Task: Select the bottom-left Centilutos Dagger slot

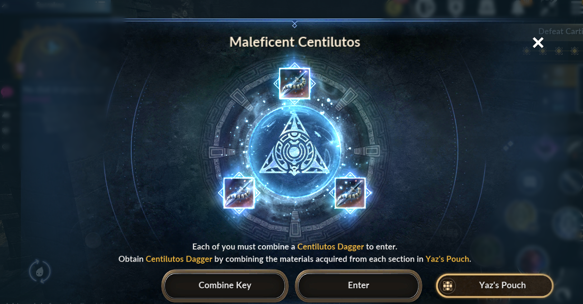Action: (239, 193)
